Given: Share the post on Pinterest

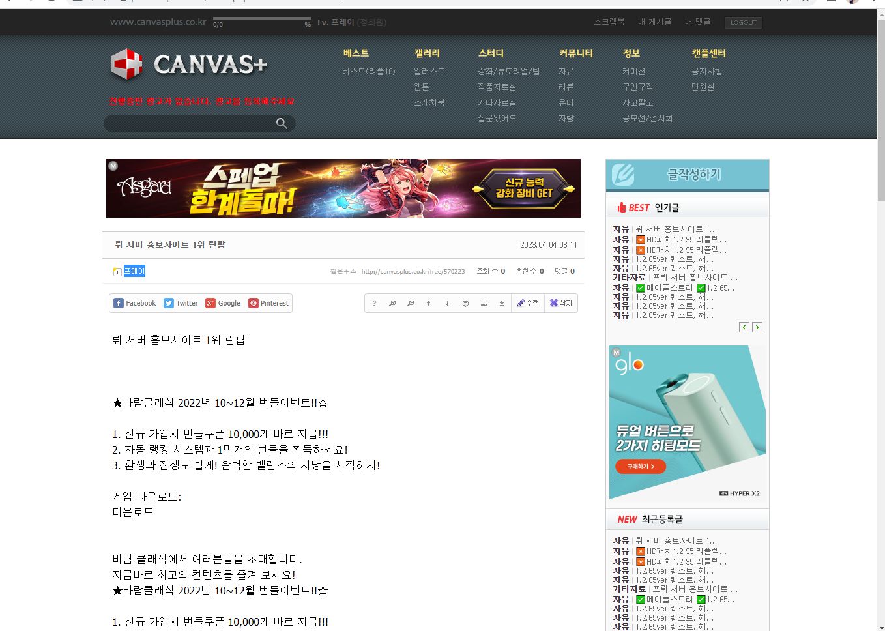Looking at the screenshot, I should pyautogui.click(x=268, y=303).
